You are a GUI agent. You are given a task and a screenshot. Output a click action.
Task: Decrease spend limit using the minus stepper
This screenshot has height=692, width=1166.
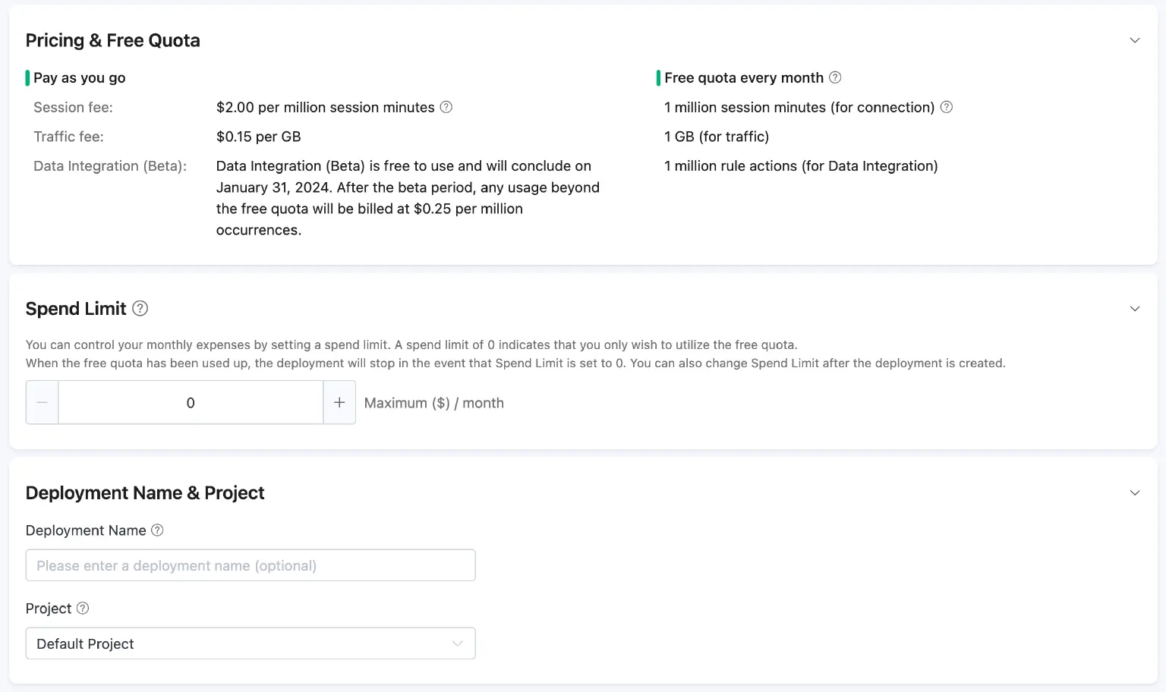pyautogui.click(x=42, y=402)
